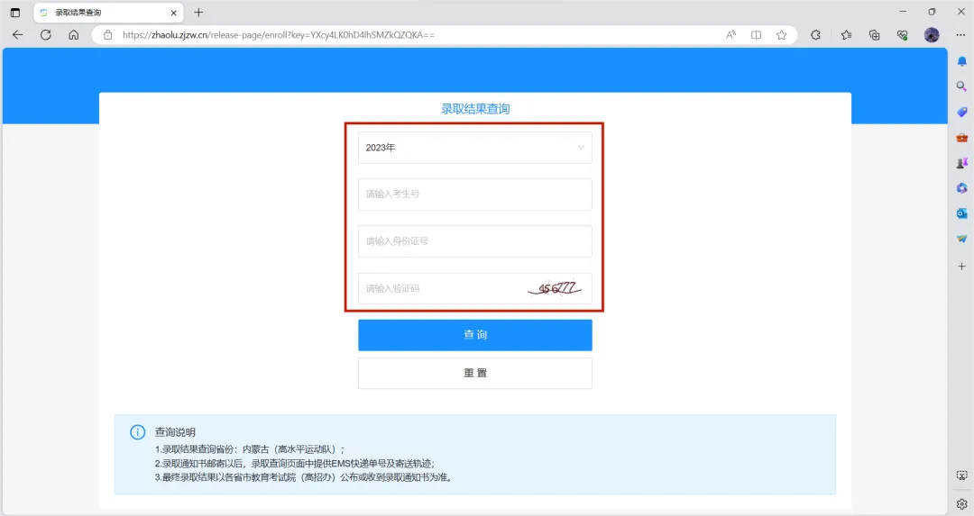Open browser extensions menu
This screenshot has width=974, height=516.
[815, 35]
